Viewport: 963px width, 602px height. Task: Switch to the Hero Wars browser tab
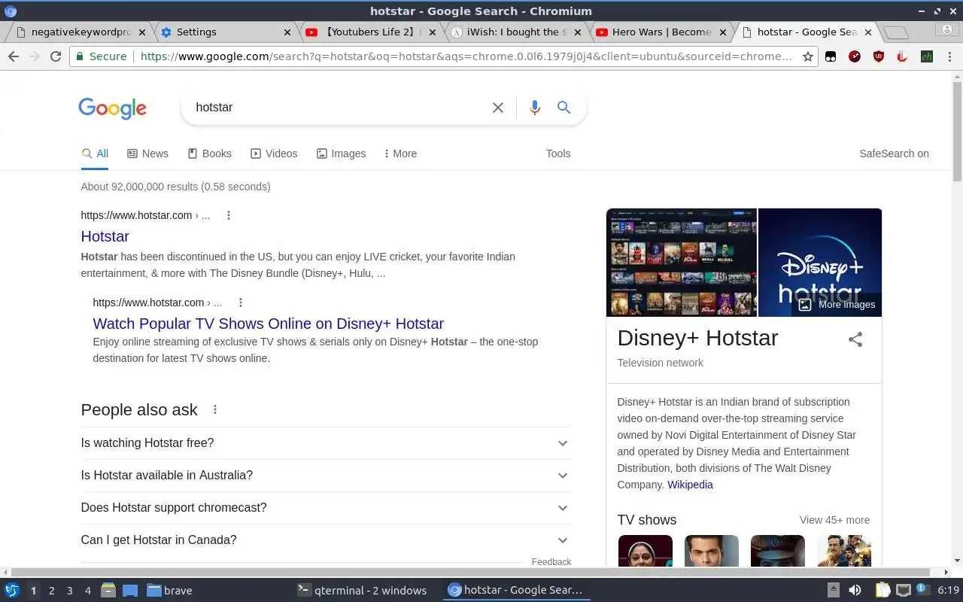(x=659, y=32)
